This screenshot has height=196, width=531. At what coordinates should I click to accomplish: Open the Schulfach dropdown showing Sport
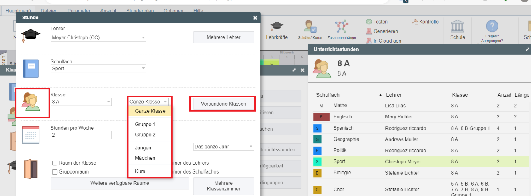(x=98, y=69)
